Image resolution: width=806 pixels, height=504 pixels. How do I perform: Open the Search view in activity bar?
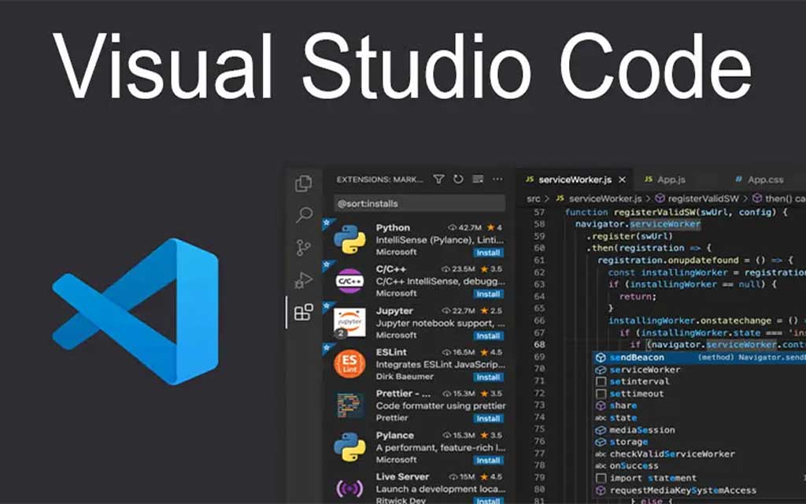[x=303, y=215]
